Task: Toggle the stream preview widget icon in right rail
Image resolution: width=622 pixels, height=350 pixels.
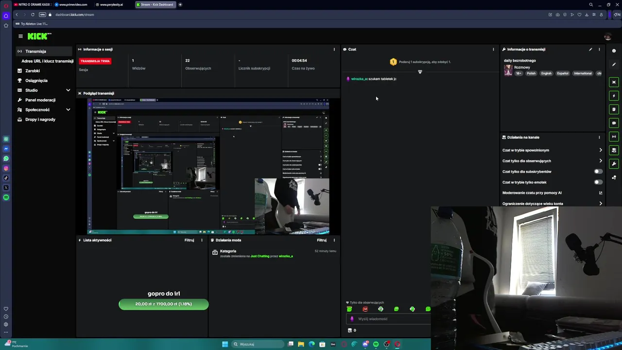Action: [614, 82]
